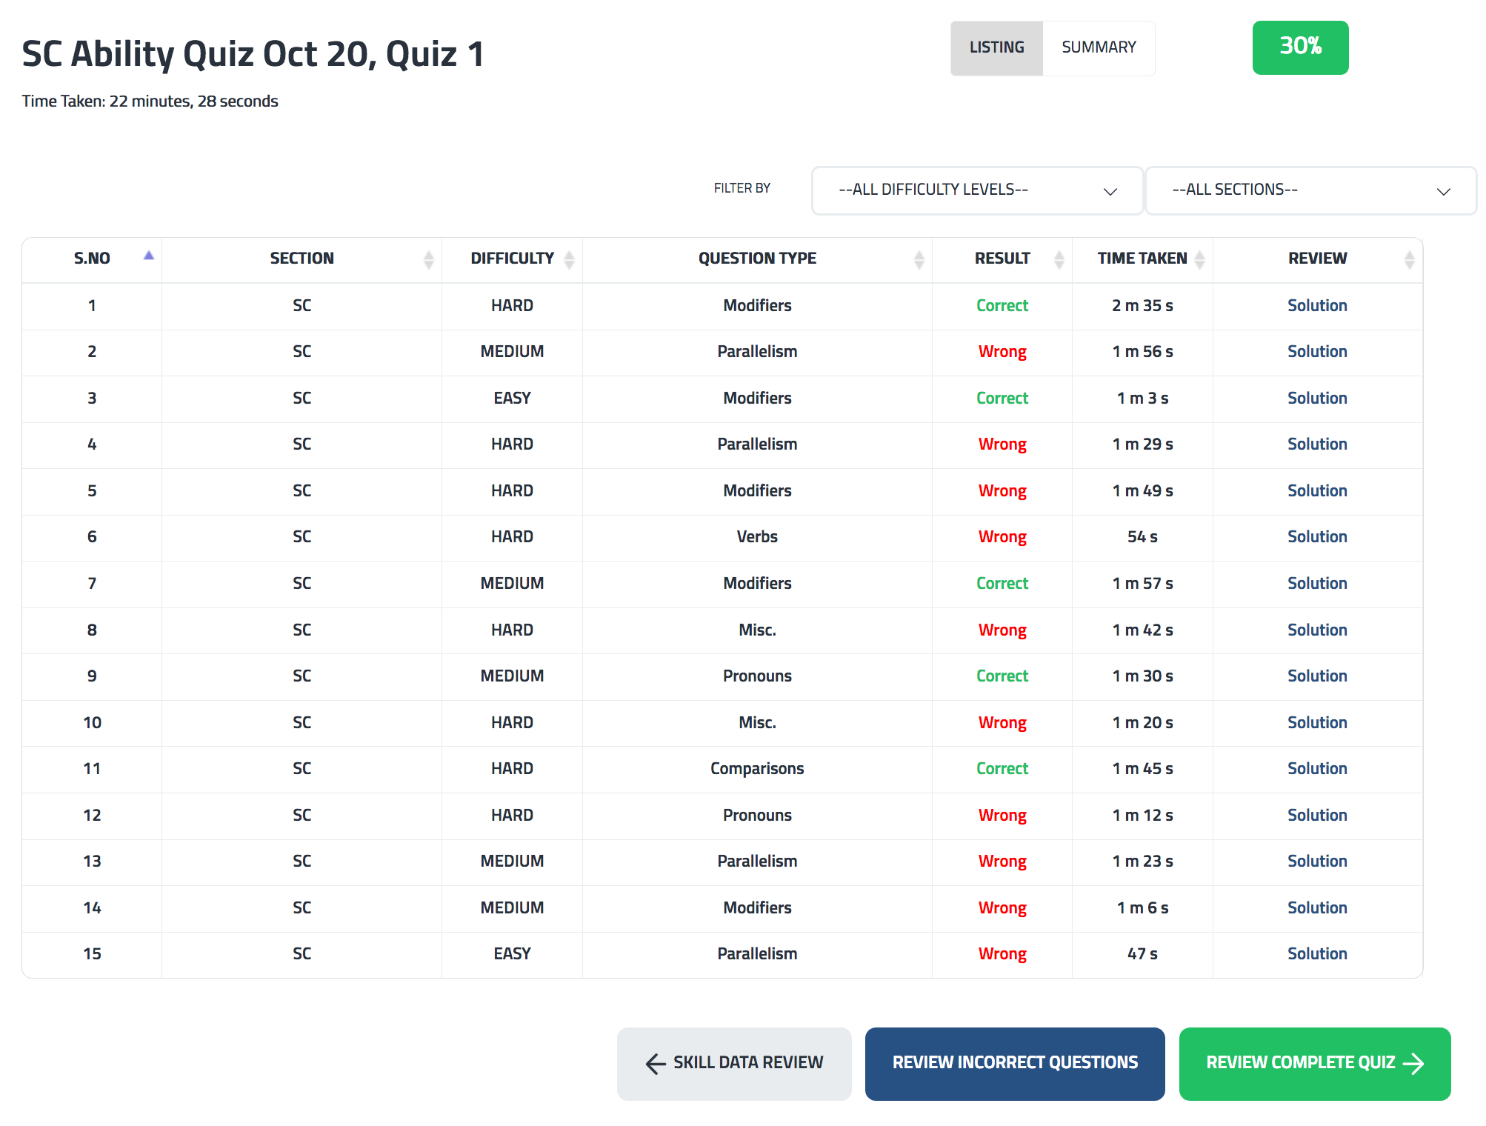Viewport: 1486px width, 1126px height.
Task: Sort table by S.NO arrow icon
Action: click(x=148, y=256)
